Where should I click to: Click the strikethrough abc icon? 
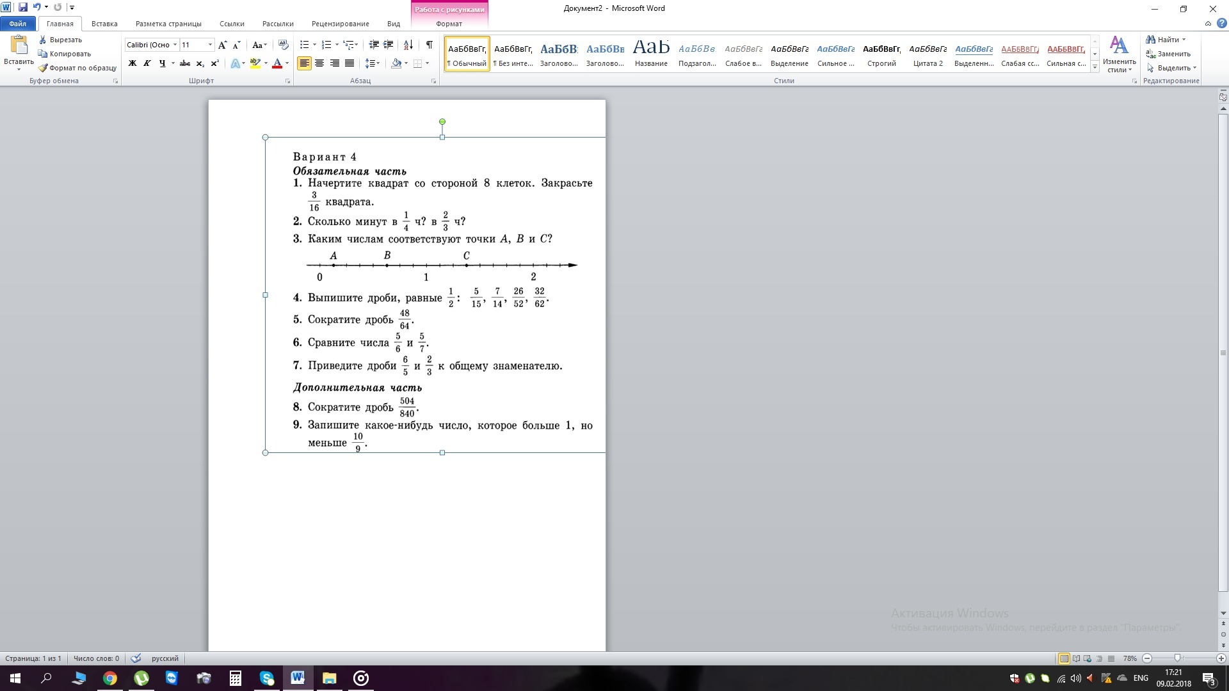point(185,63)
